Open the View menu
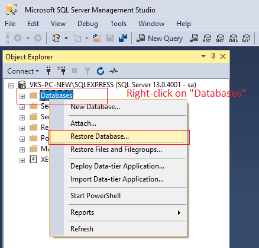Viewport: 259px width, 248px height. click(58, 24)
